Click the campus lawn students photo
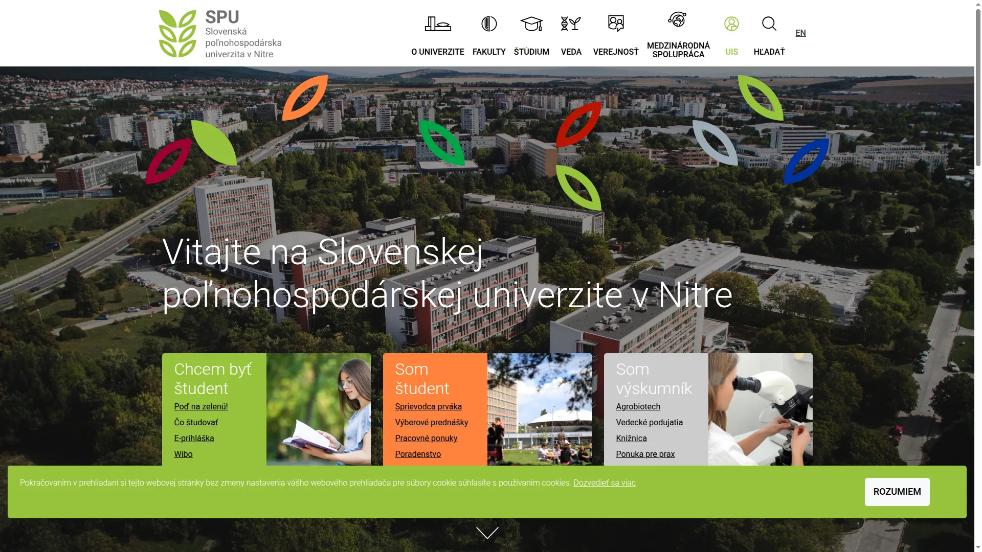 click(539, 409)
